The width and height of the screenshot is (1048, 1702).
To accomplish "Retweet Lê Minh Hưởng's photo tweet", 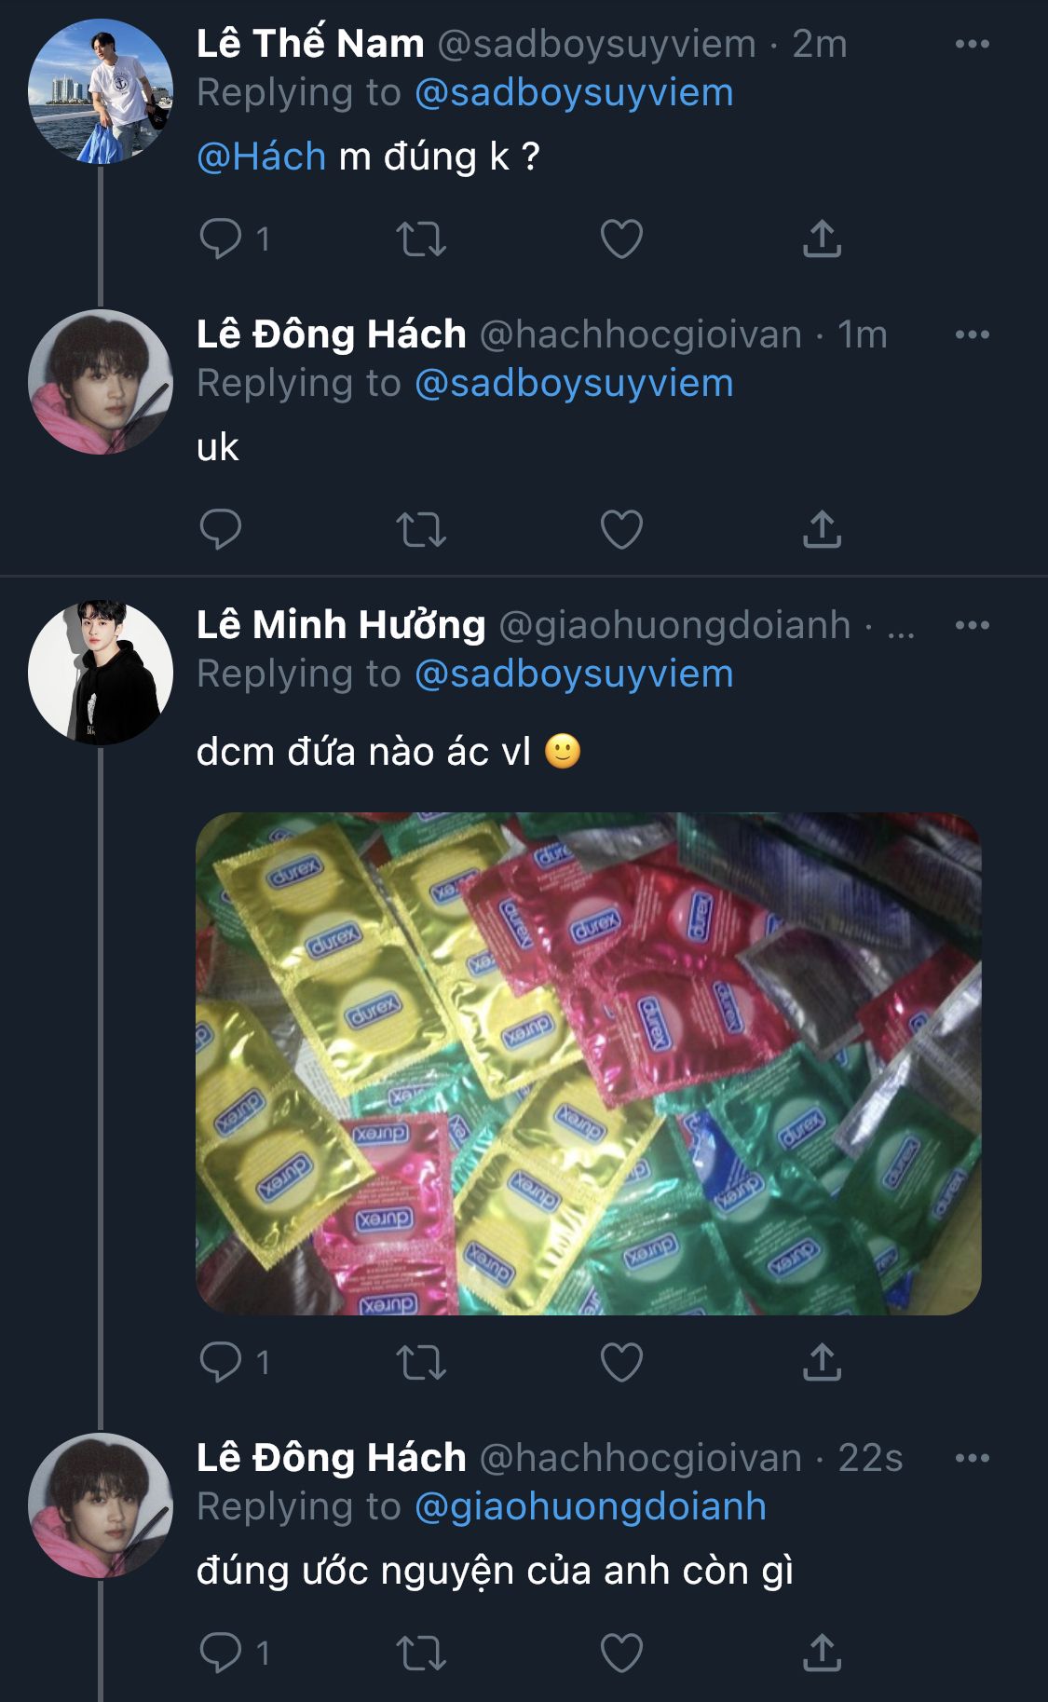I will [421, 1362].
